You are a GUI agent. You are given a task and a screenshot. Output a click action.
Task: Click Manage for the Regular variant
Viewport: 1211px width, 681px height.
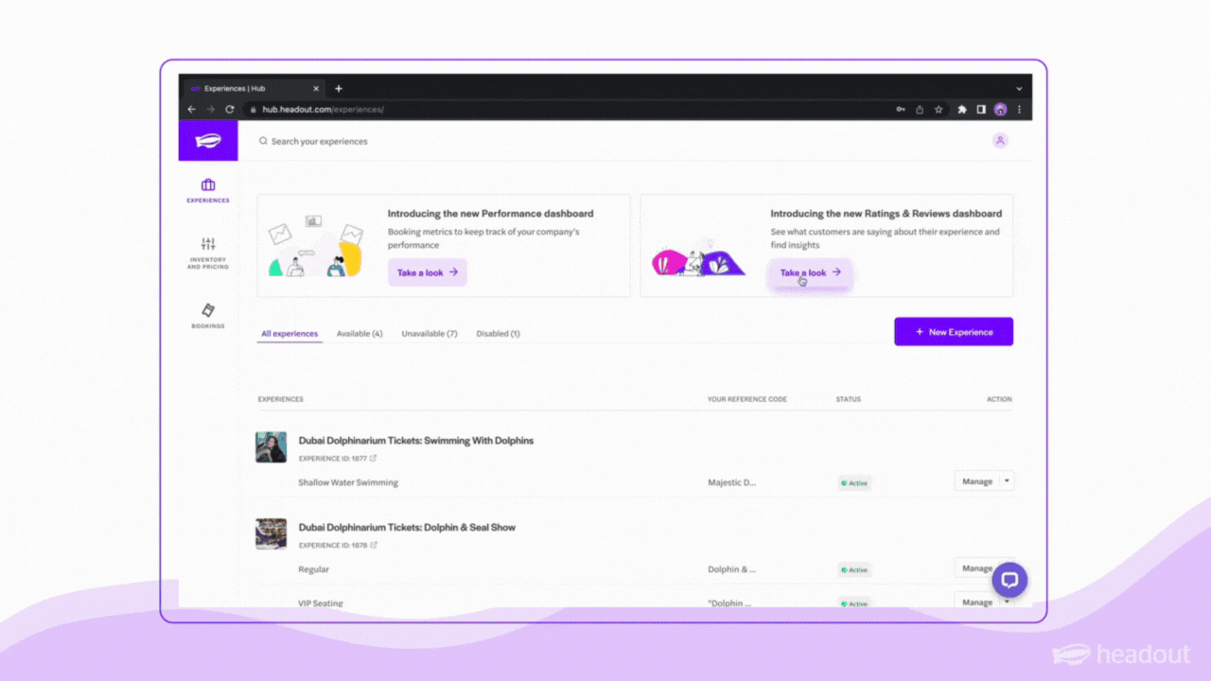[x=977, y=568]
